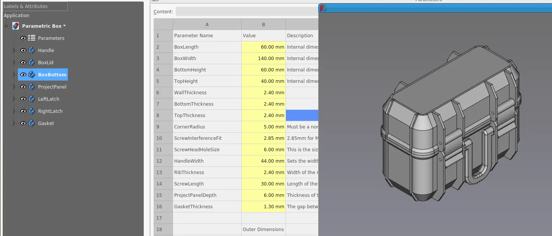Select the Application workspace entry
552x236 pixels.
click(x=16, y=15)
